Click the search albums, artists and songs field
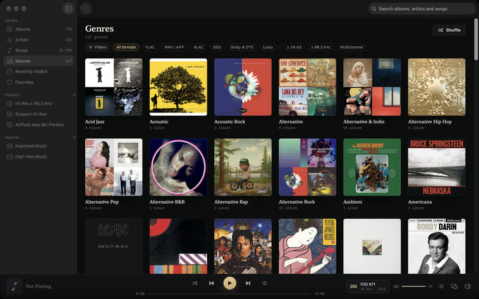This screenshot has width=479, height=299. [422, 9]
